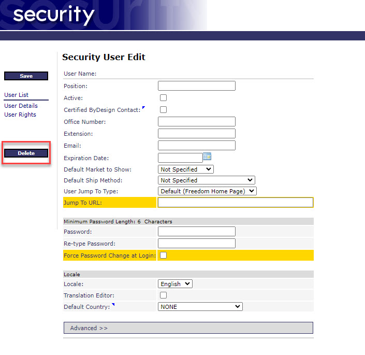This screenshot has height=355, width=365.
Task: Go to User List page
Action: (x=17, y=95)
